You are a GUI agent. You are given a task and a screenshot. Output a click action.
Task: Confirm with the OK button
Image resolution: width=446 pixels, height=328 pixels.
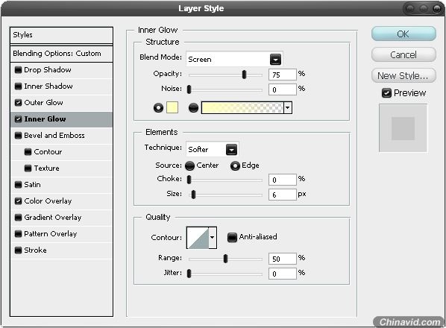coord(403,34)
